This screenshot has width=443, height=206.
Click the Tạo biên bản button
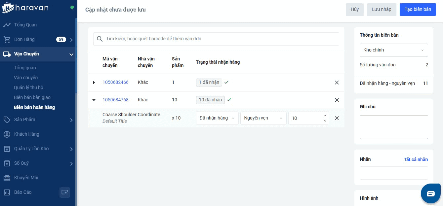(418, 10)
